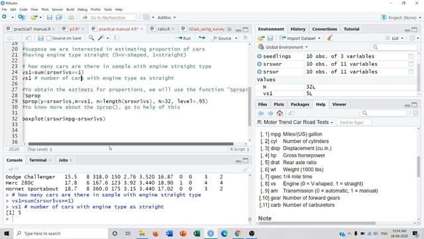Click the editor horizontal scrollbar
The image size is (424, 239).
[x=131, y=144]
